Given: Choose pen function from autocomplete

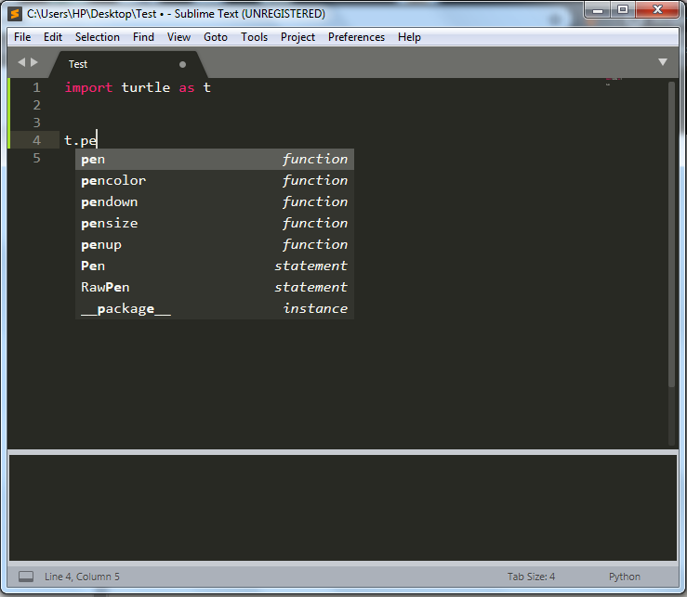Looking at the screenshot, I should (x=215, y=160).
